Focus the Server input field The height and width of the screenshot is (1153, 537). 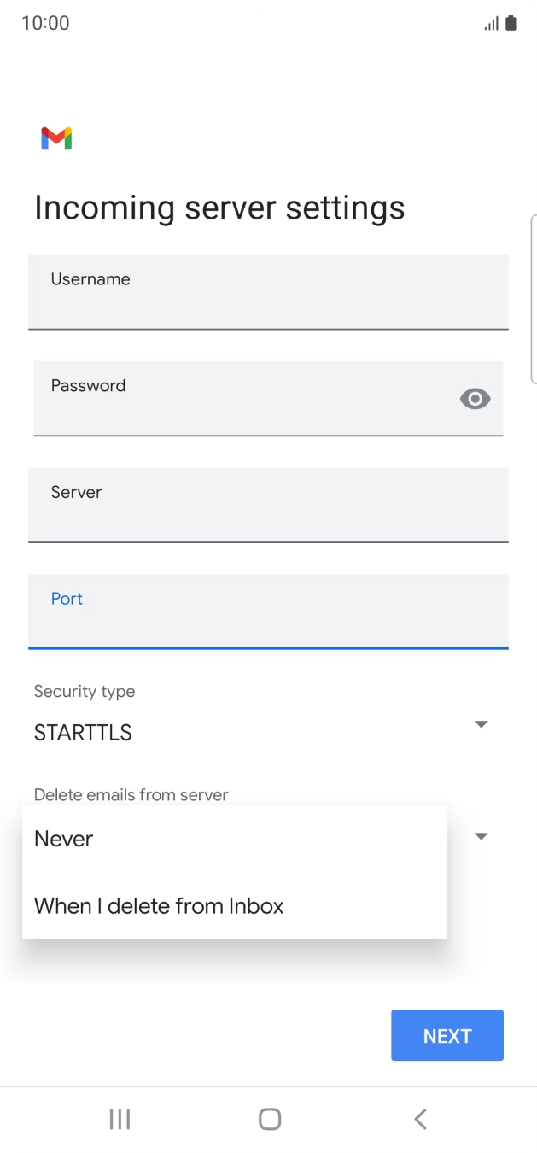[268, 506]
